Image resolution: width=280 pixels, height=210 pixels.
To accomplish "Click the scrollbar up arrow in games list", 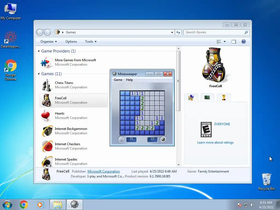I will [x=178, y=49].
